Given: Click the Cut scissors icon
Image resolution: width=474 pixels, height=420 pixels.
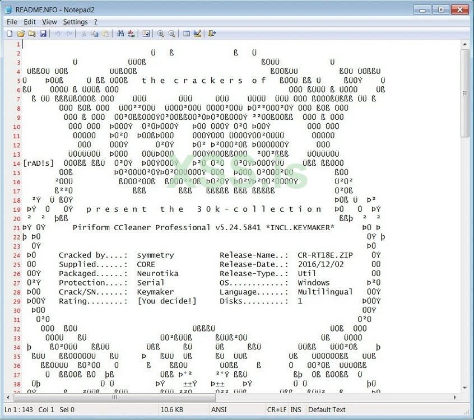Looking at the screenshot, I should pos(83,34).
